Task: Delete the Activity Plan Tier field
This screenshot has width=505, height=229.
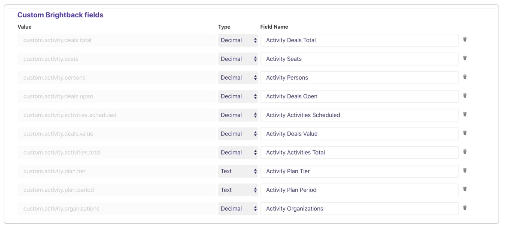Action: click(465, 171)
